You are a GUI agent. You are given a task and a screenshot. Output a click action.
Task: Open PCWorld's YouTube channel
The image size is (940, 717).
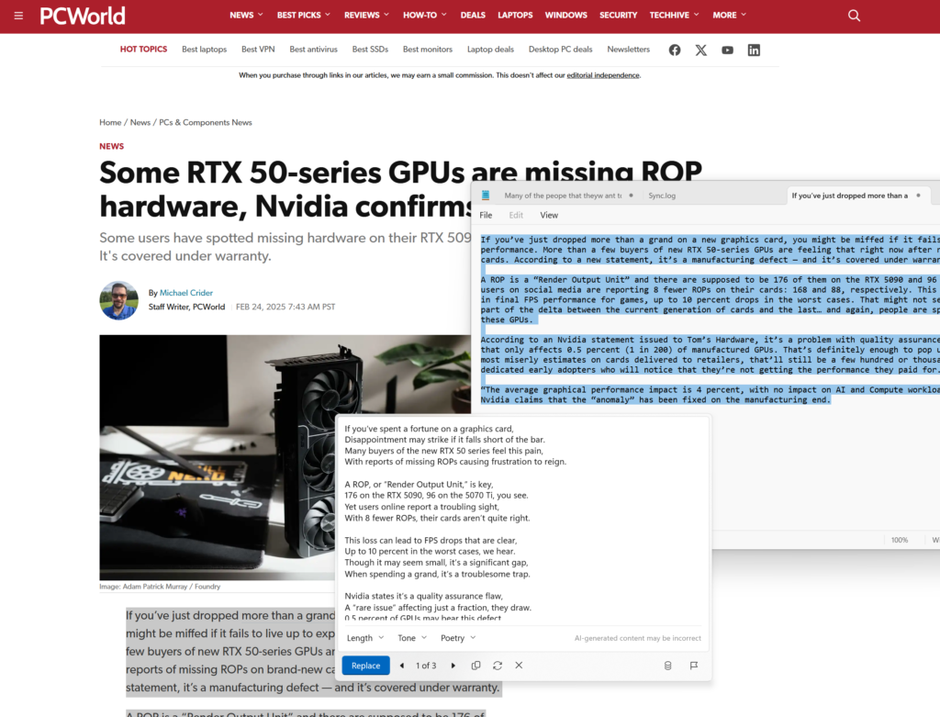[727, 50]
